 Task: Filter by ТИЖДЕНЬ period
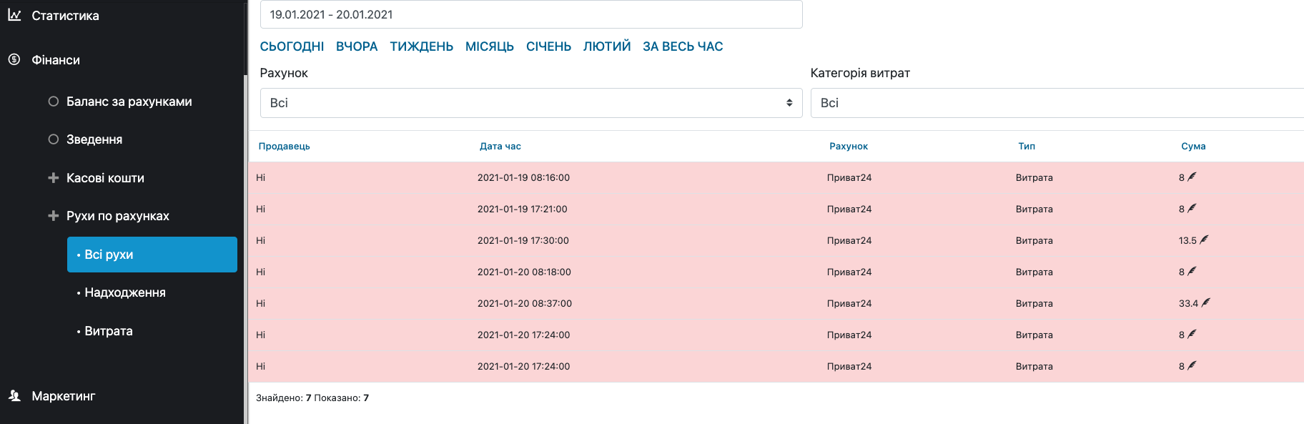421,46
